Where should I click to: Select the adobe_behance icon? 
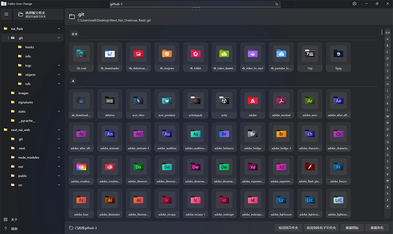pyautogui.click(x=224, y=137)
